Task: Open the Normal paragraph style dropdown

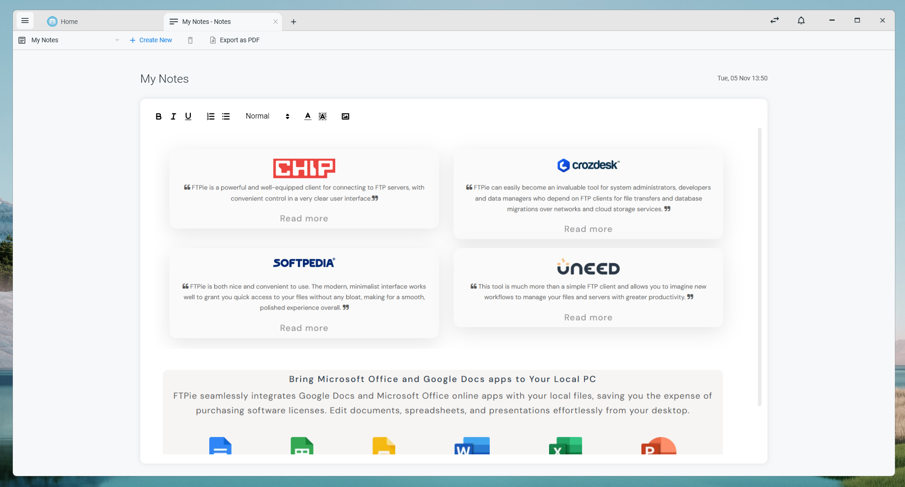Action: point(268,116)
